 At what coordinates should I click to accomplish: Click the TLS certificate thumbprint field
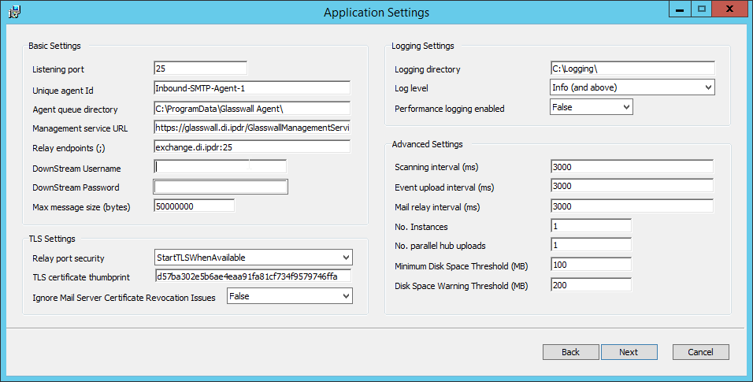[251, 276]
